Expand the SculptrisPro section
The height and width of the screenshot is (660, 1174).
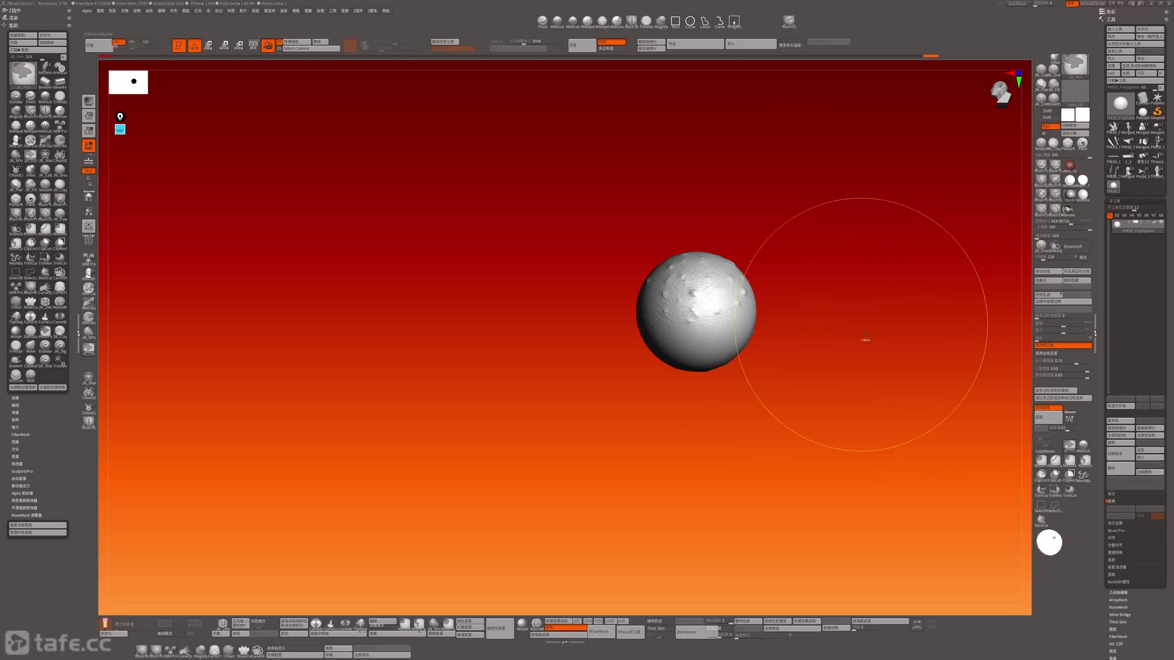point(22,471)
